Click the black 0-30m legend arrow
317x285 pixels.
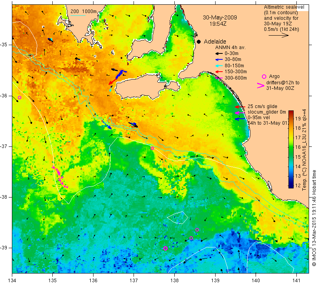(219, 53)
